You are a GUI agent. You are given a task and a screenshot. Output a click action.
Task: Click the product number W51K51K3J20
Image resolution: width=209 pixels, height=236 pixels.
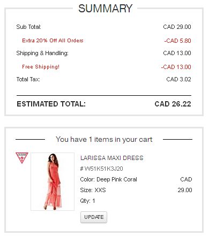tap(102, 169)
